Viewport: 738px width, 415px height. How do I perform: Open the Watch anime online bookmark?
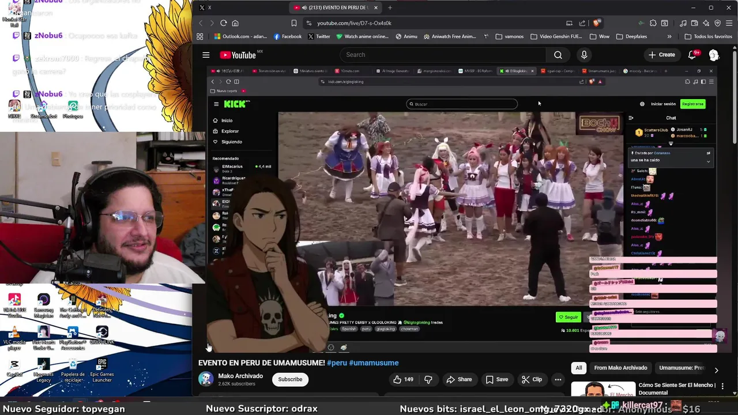point(362,36)
